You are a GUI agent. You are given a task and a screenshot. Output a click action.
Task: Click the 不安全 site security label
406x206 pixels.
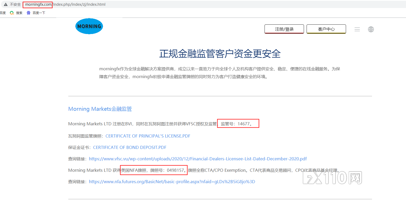pyautogui.click(x=15, y=4)
